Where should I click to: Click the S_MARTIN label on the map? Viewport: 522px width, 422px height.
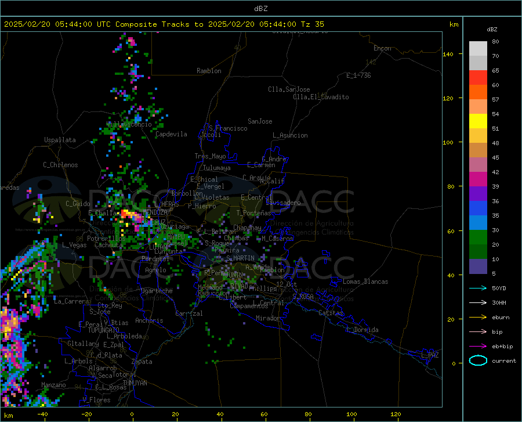tap(240, 258)
